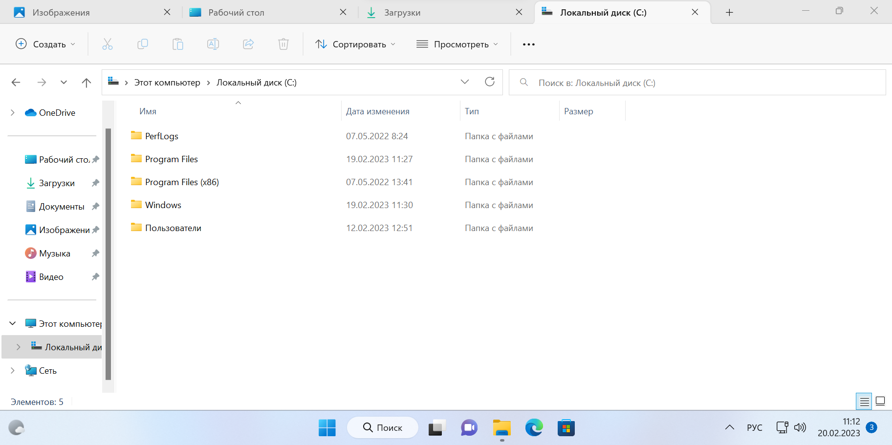Open Microsoft Store from taskbar

(x=566, y=428)
